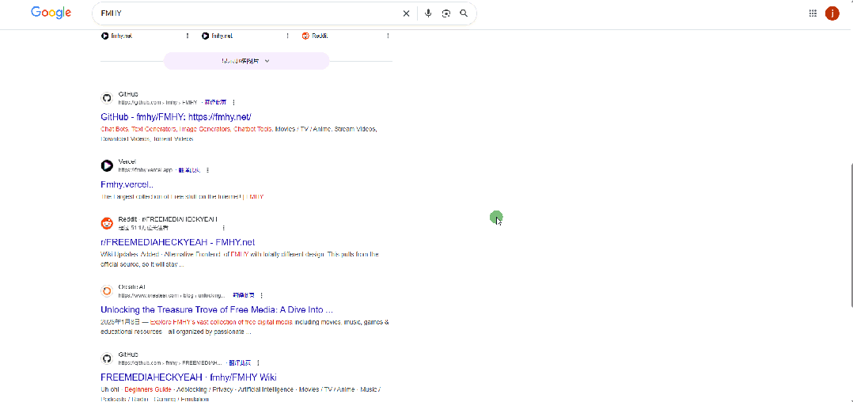
Task: Open more options for first fmhy.net image
Action: (188, 36)
